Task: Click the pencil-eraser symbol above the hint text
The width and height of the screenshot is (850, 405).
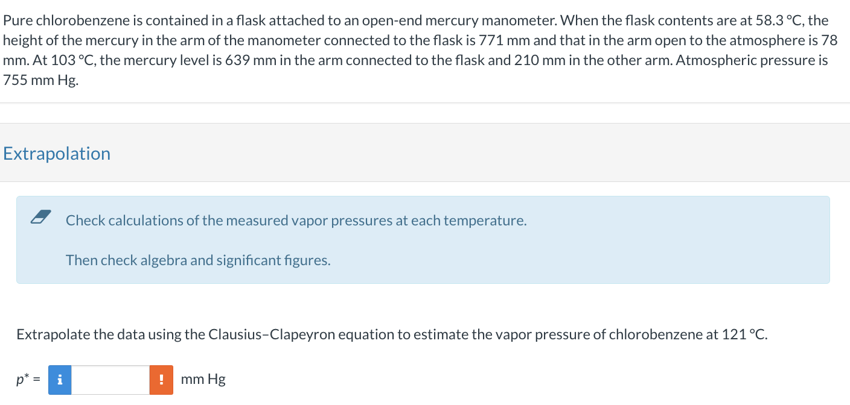Action: [x=40, y=216]
